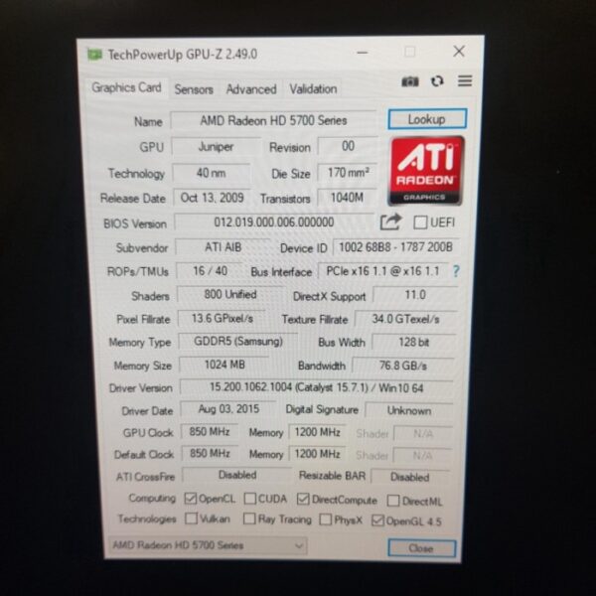This screenshot has width=596, height=596.
Task: Click the Revision value 00
Action: click(x=348, y=146)
